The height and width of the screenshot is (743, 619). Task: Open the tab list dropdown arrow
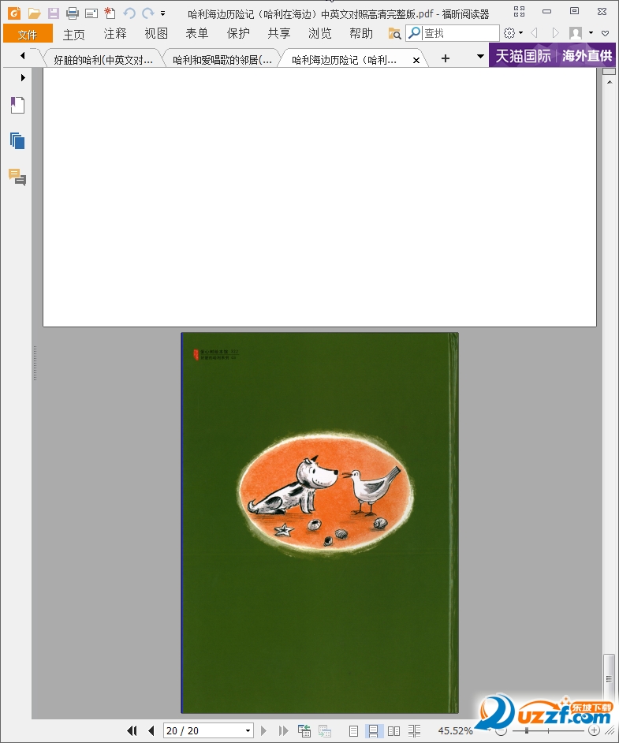pos(480,56)
